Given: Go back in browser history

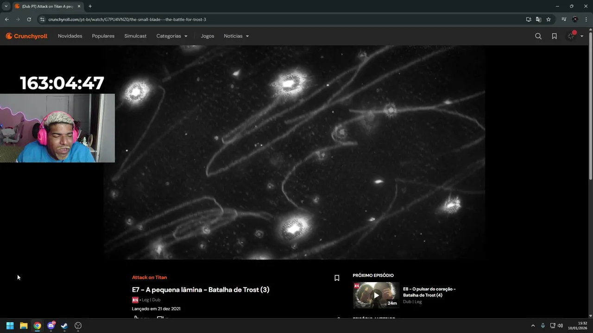Looking at the screenshot, I should coord(6,19).
